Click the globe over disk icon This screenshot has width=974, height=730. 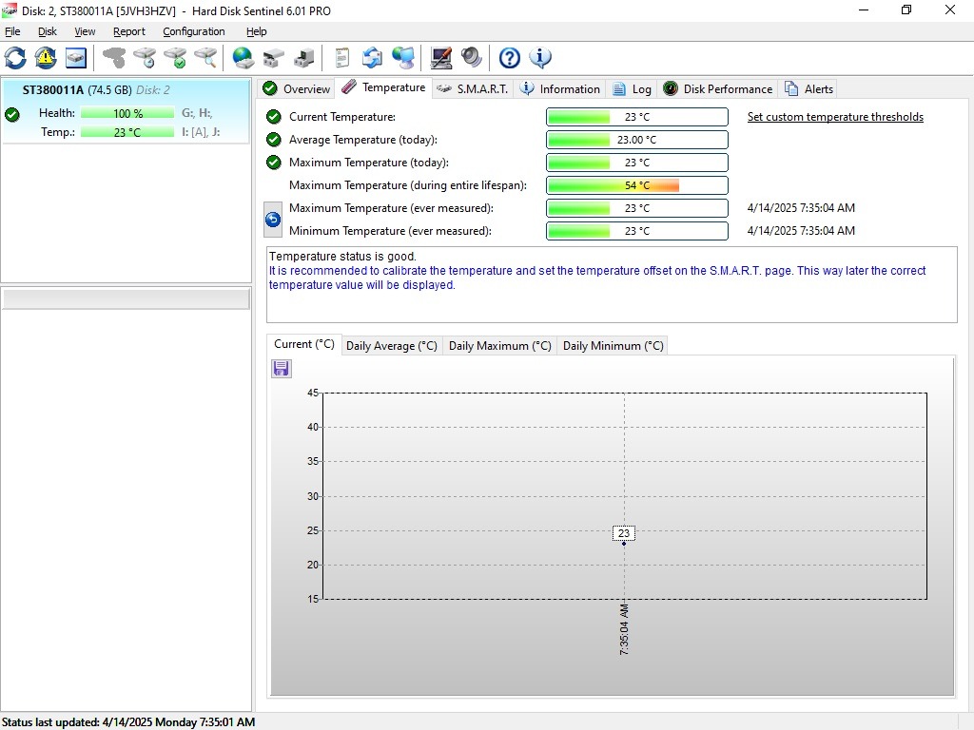click(x=243, y=58)
